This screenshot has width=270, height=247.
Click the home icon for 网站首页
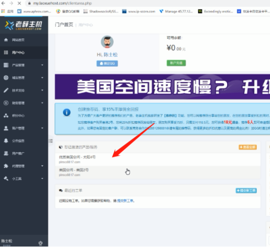pyautogui.click(x=6, y=40)
